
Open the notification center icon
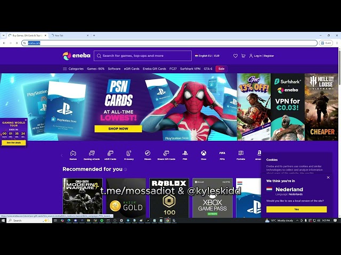click(335, 220)
